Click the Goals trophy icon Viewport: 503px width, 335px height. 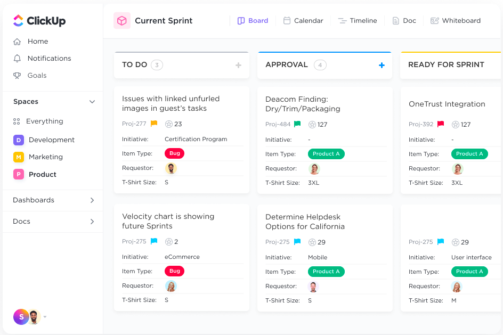pyautogui.click(x=17, y=76)
